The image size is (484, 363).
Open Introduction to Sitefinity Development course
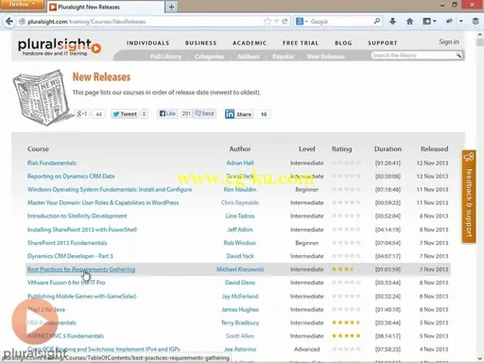77,216
